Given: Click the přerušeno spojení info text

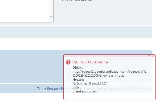Looking at the screenshot, I should (x=85, y=91).
